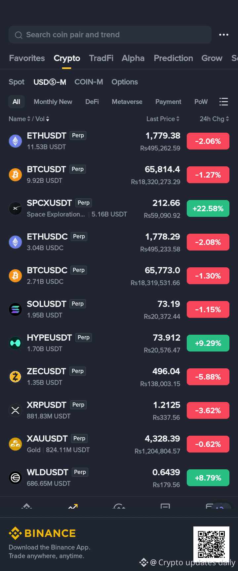
Task: Tap the Solana logo beside SOLUSDT
Action: [x=15, y=310]
